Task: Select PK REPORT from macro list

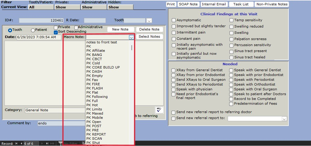Action: [96, 134]
